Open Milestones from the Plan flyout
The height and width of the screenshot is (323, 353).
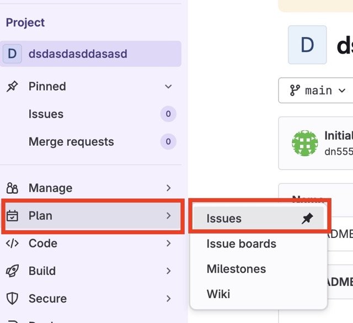(236, 269)
